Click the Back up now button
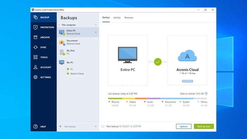Image resolution: width=247 pixels, height=139 pixels. (x=204, y=126)
